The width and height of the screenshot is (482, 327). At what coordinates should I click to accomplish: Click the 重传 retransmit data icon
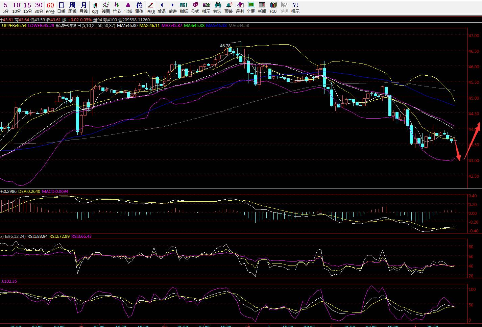click(139, 7)
